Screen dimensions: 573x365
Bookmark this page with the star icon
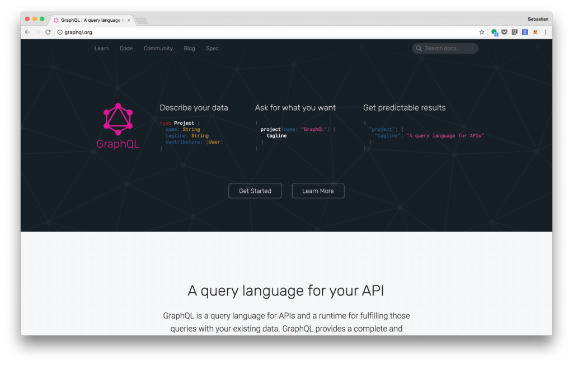pos(482,32)
